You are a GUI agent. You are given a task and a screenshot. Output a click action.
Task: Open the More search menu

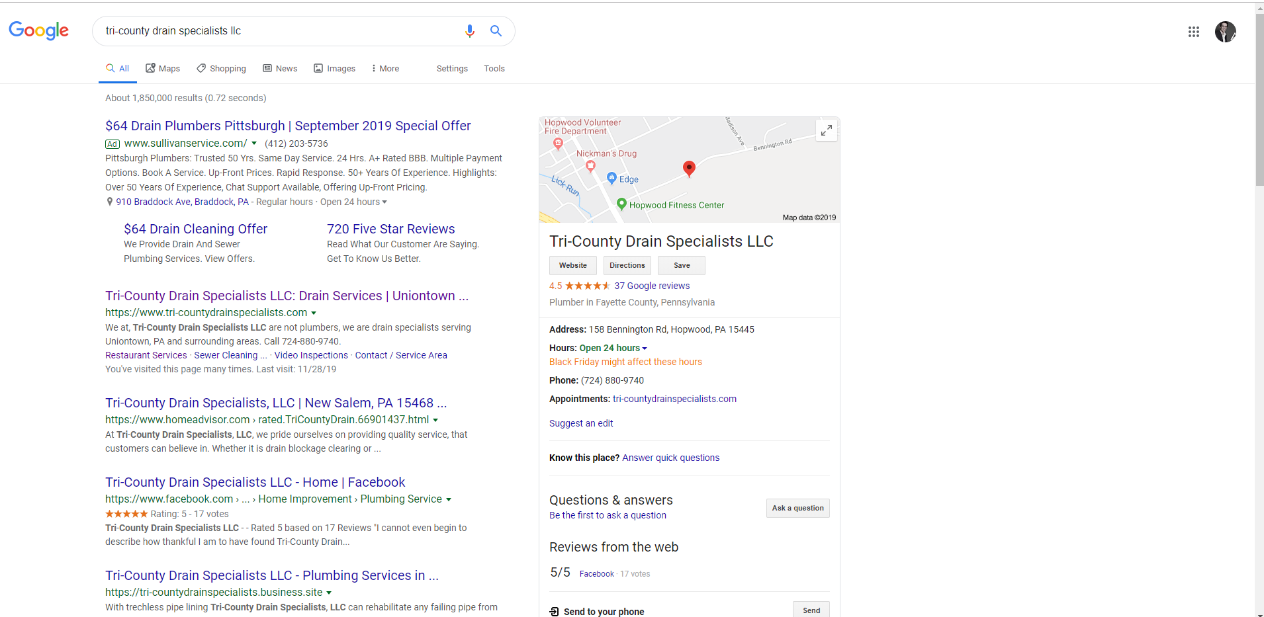(385, 68)
